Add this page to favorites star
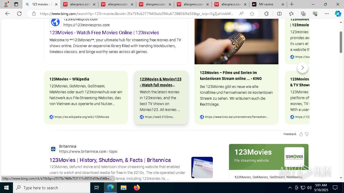Viewport: 344px width, 193px height. (252, 14)
